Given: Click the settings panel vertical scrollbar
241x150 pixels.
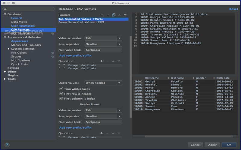Looking at the screenshot, I should click(x=131, y=76).
